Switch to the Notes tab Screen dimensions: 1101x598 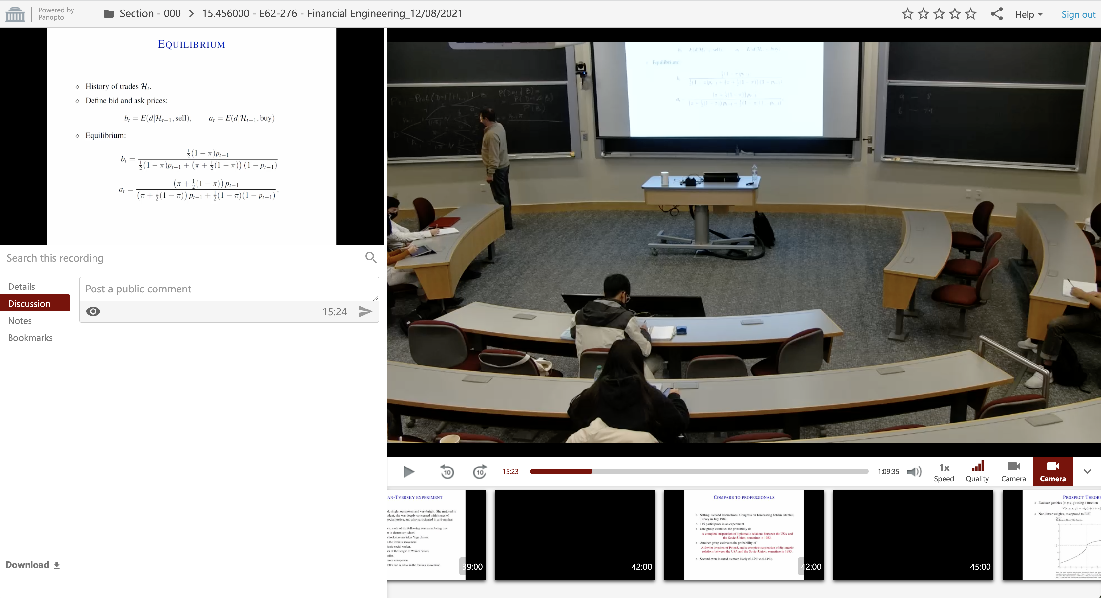(20, 321)
